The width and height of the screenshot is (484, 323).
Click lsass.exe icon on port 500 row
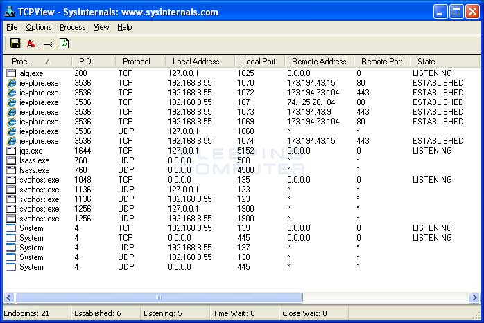(11, 160)
